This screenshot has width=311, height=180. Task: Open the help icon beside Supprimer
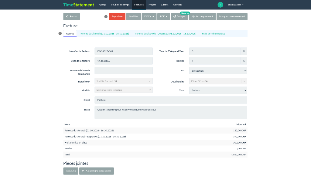[x=106, y=17]
